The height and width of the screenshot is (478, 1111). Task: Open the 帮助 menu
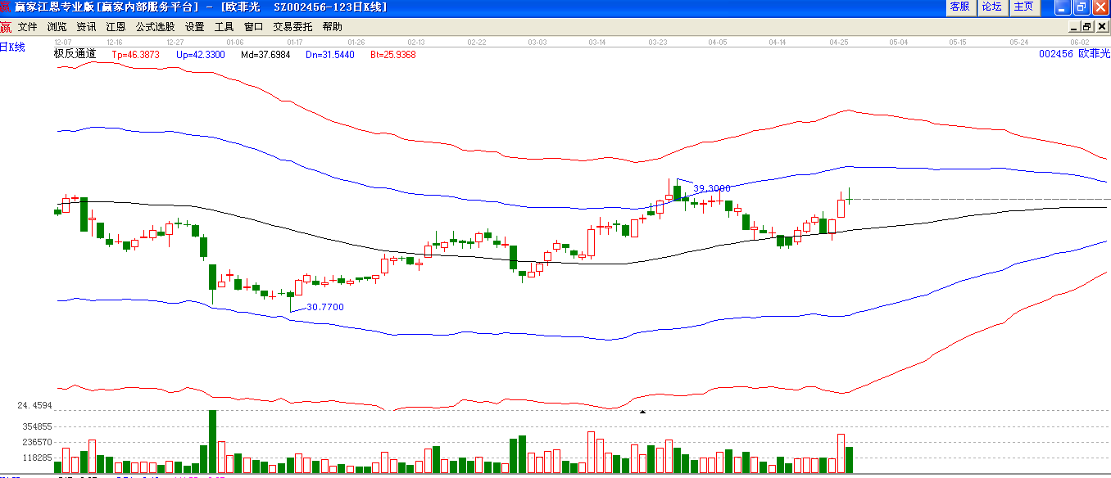pyautogui.click(x=332, y=27)
